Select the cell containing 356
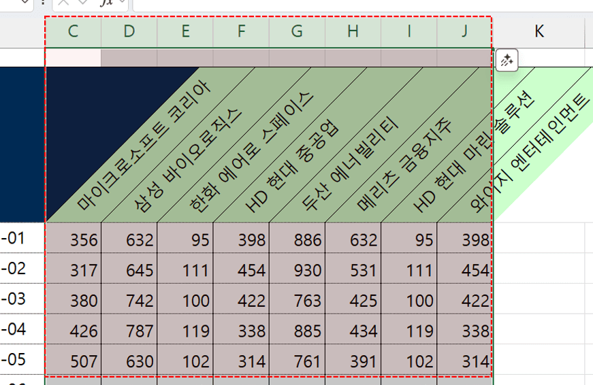593x385 pixels. 73,238
